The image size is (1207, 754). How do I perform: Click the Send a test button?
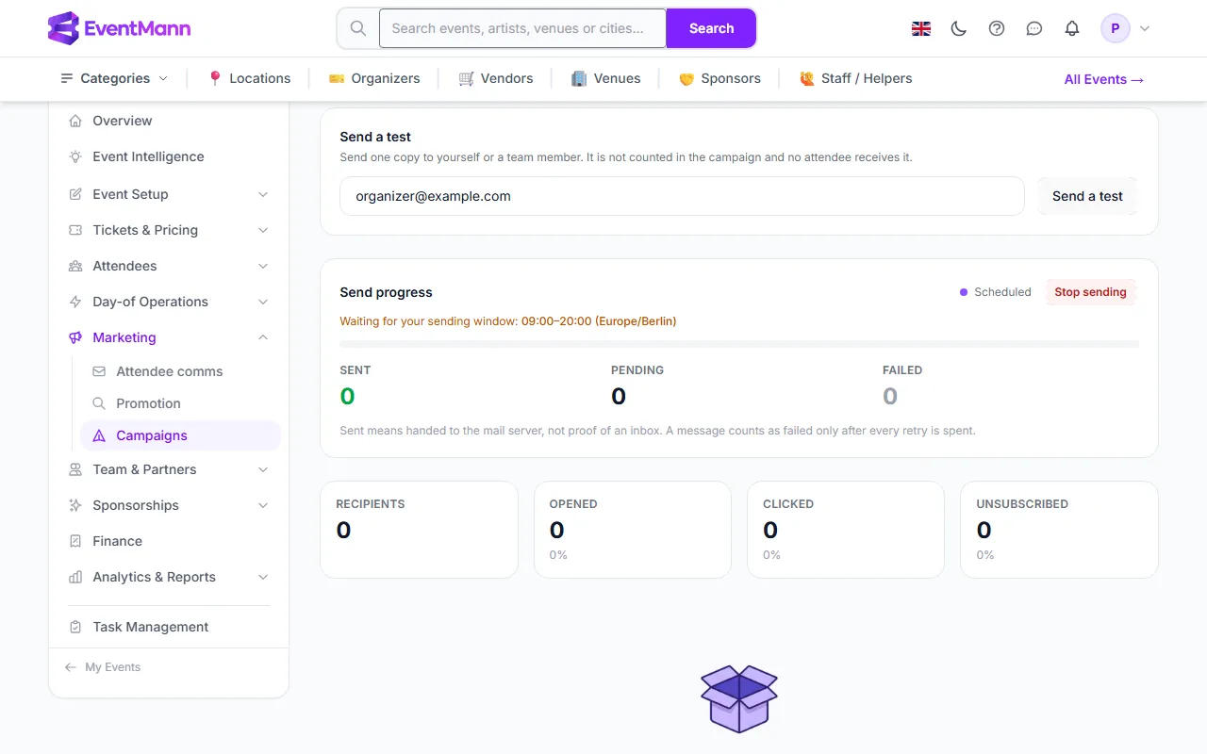point(1087,196)
